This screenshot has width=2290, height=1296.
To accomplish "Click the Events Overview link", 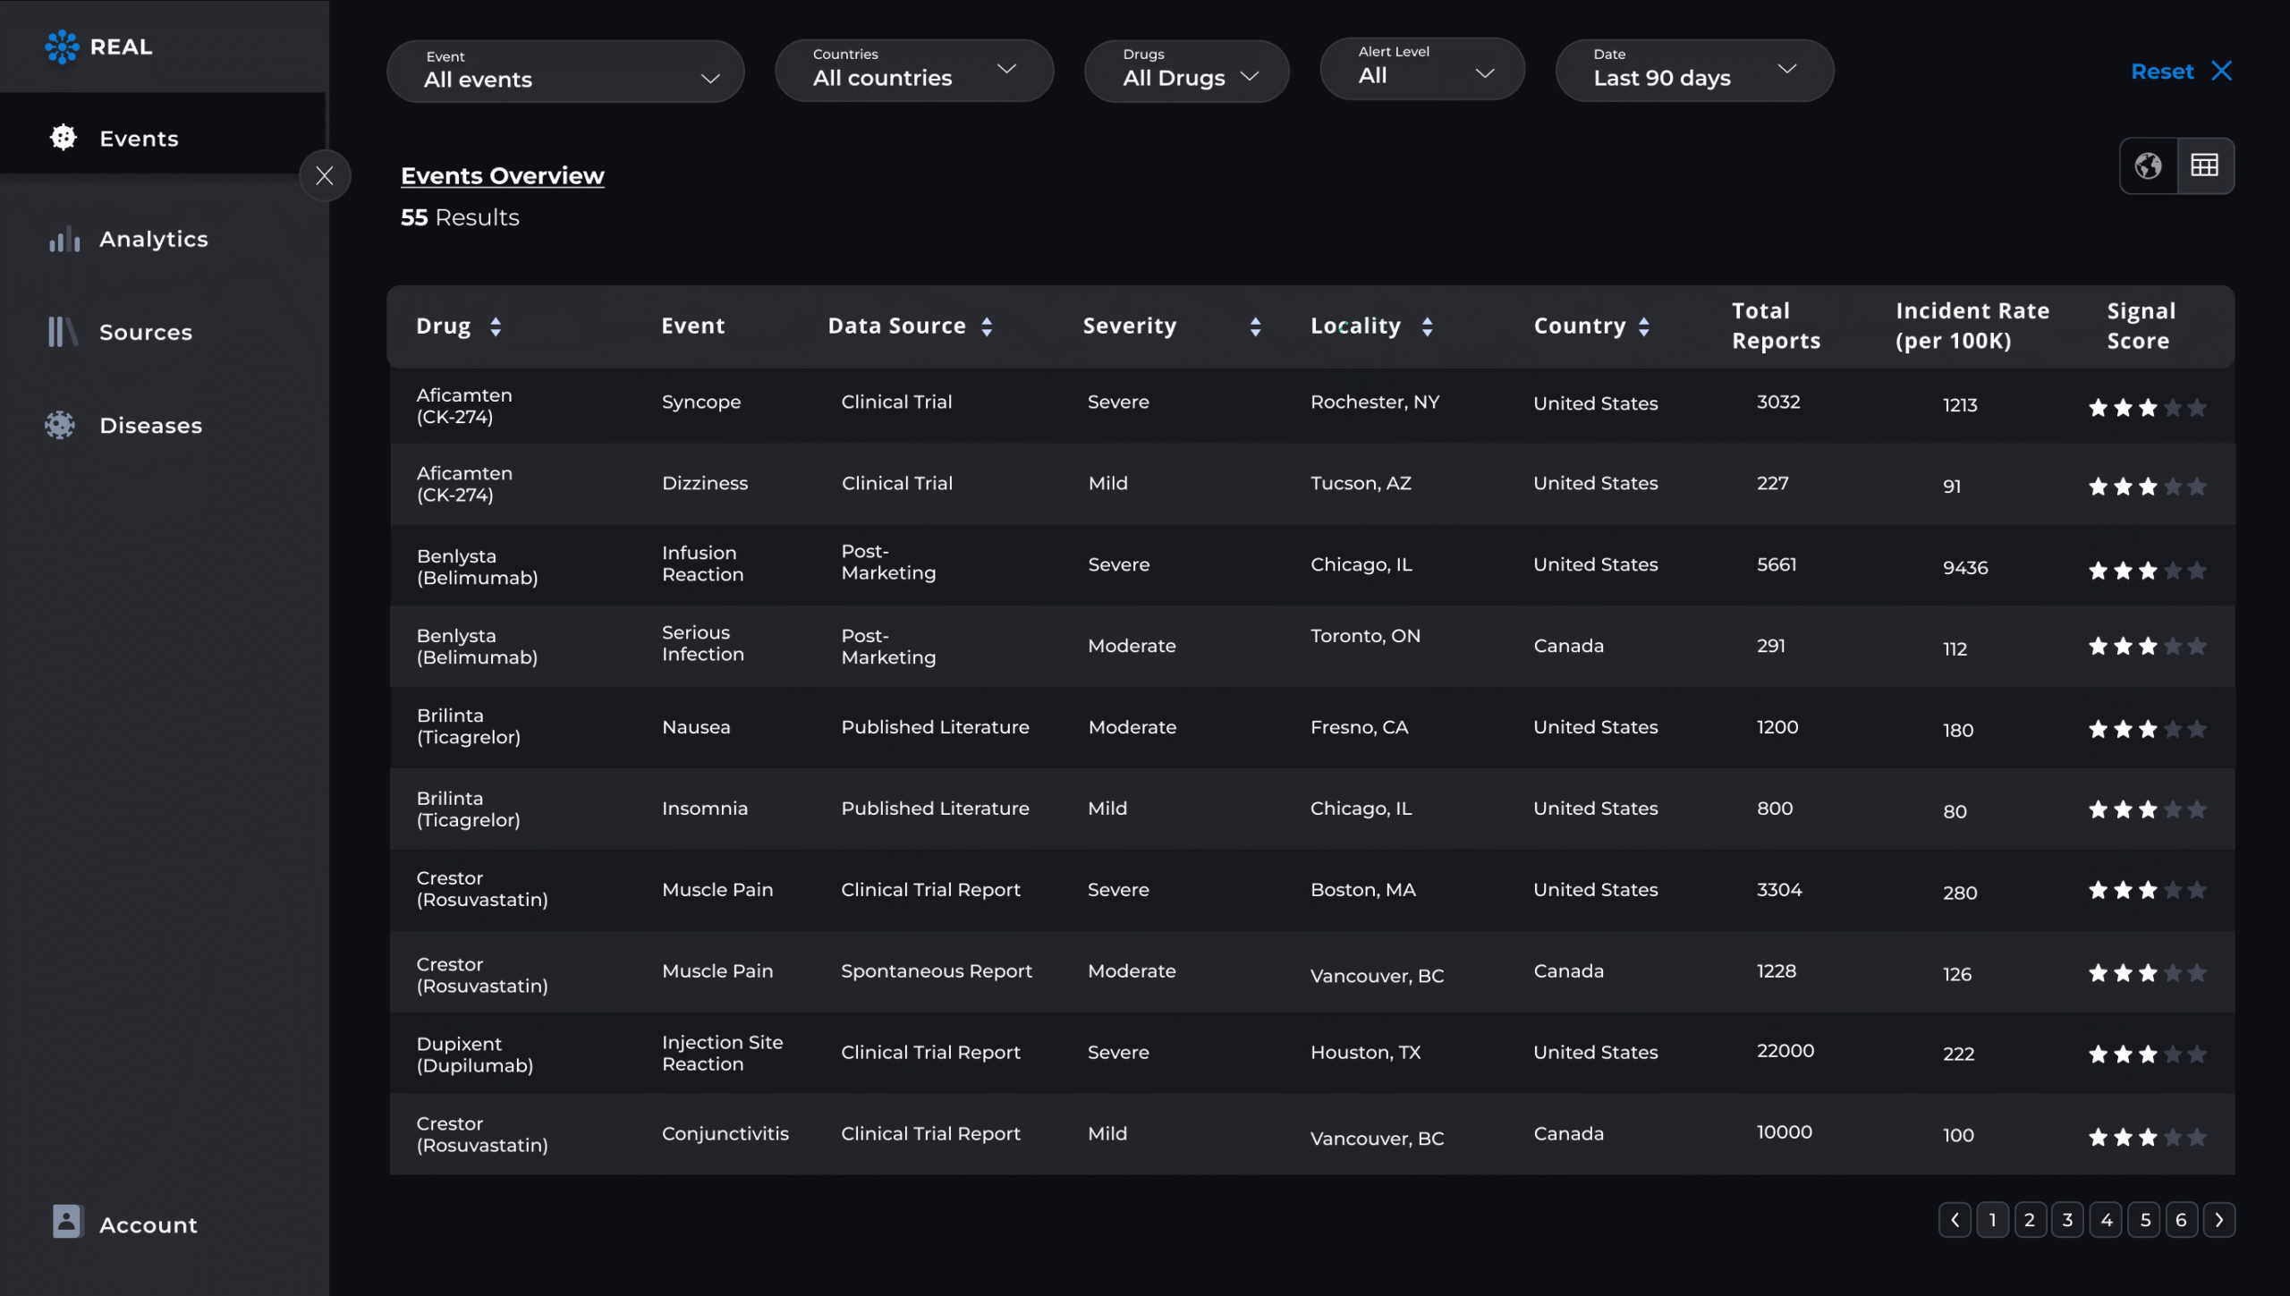I will 502,175.
